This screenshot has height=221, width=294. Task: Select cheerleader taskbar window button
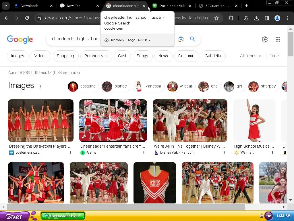(63, 216)
